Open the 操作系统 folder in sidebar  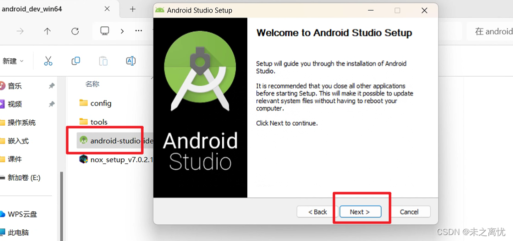pyautogui.click(x=22, y=122)
